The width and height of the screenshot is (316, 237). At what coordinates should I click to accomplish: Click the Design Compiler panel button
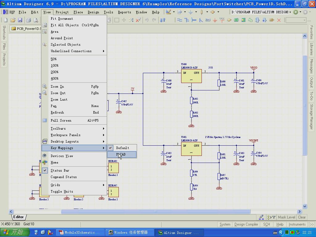coord(246,224)
